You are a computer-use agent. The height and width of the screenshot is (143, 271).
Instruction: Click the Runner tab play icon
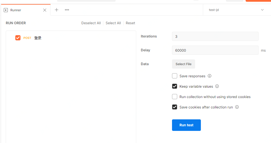coord(6,10)
